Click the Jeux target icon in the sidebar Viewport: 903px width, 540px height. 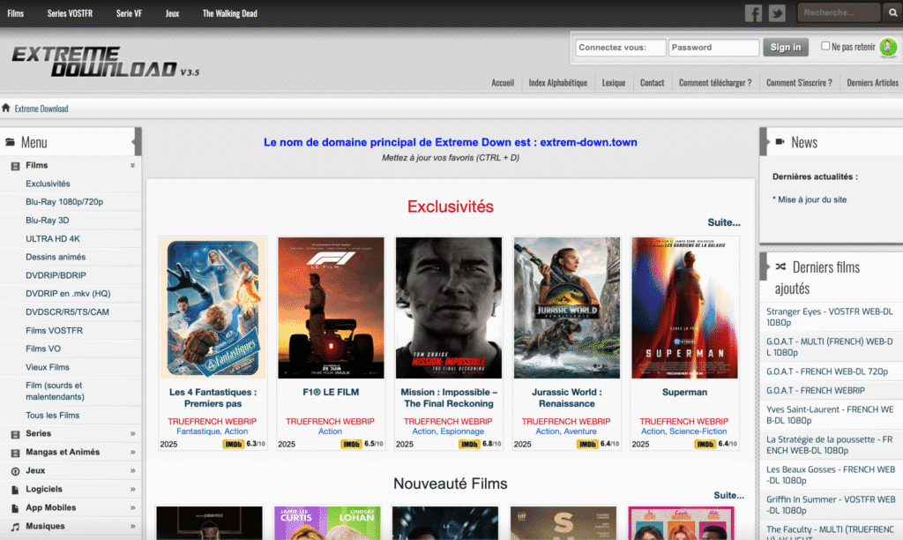(15, 470)
